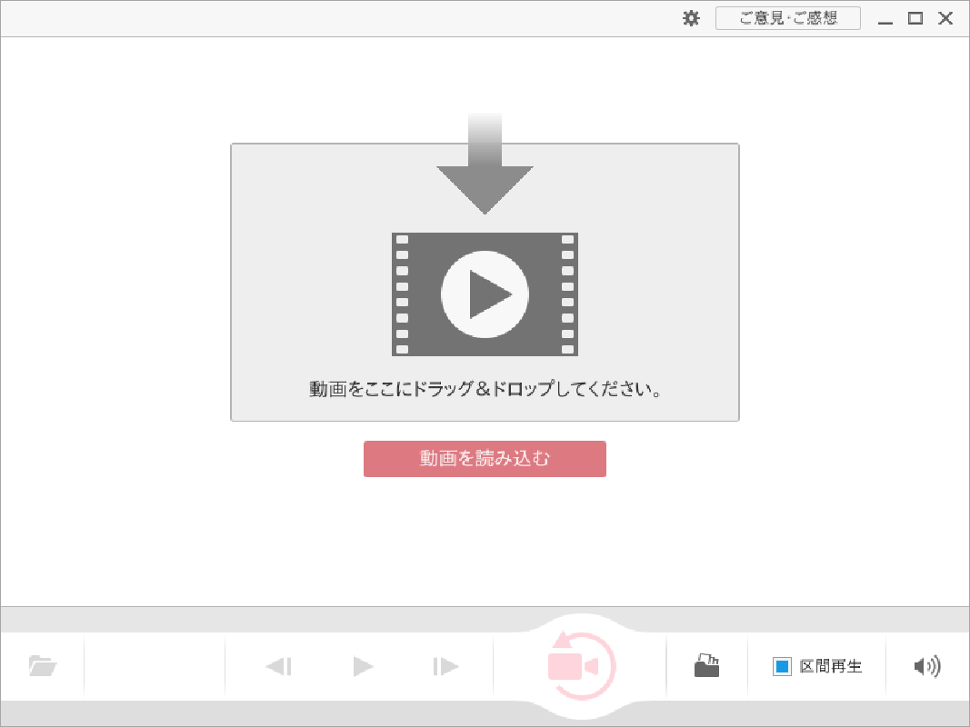Step back one frame with the previous-frame icon
The height and width of the screenshot is (727, 970).
point(280,666)
